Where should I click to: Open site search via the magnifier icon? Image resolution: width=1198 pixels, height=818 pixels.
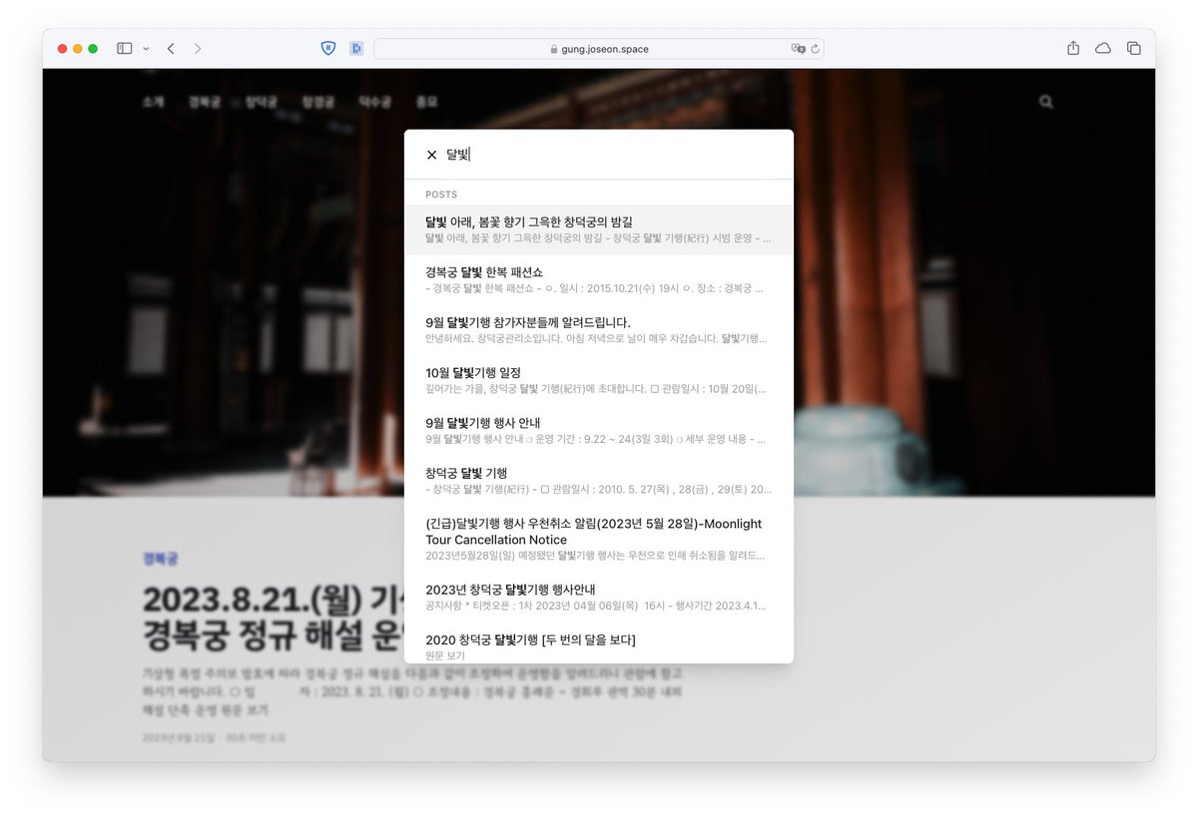[x=1045, y=102]
